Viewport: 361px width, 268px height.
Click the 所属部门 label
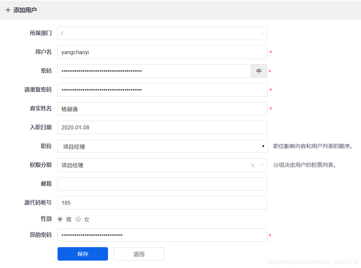tap(40, 33)
